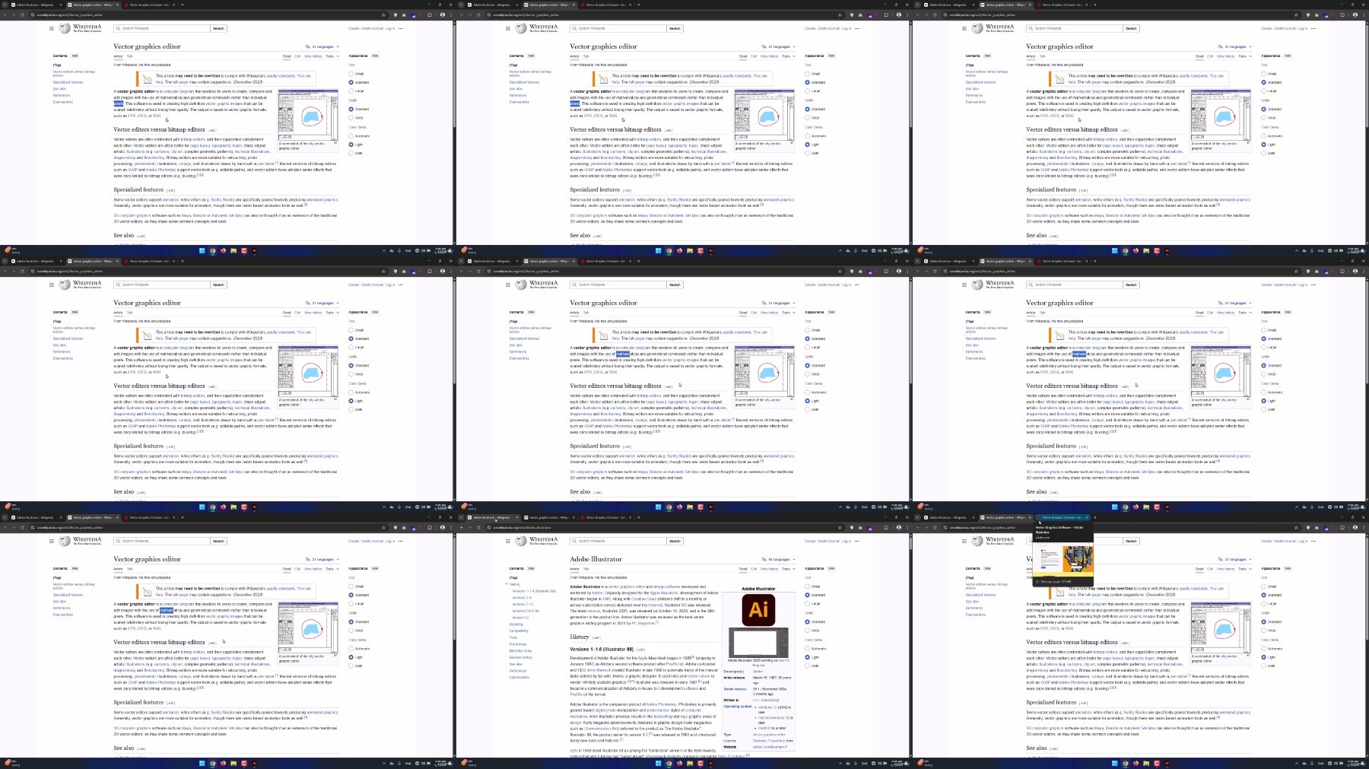Open the main menu hamburger on the Illustrator article

(507, 541)
